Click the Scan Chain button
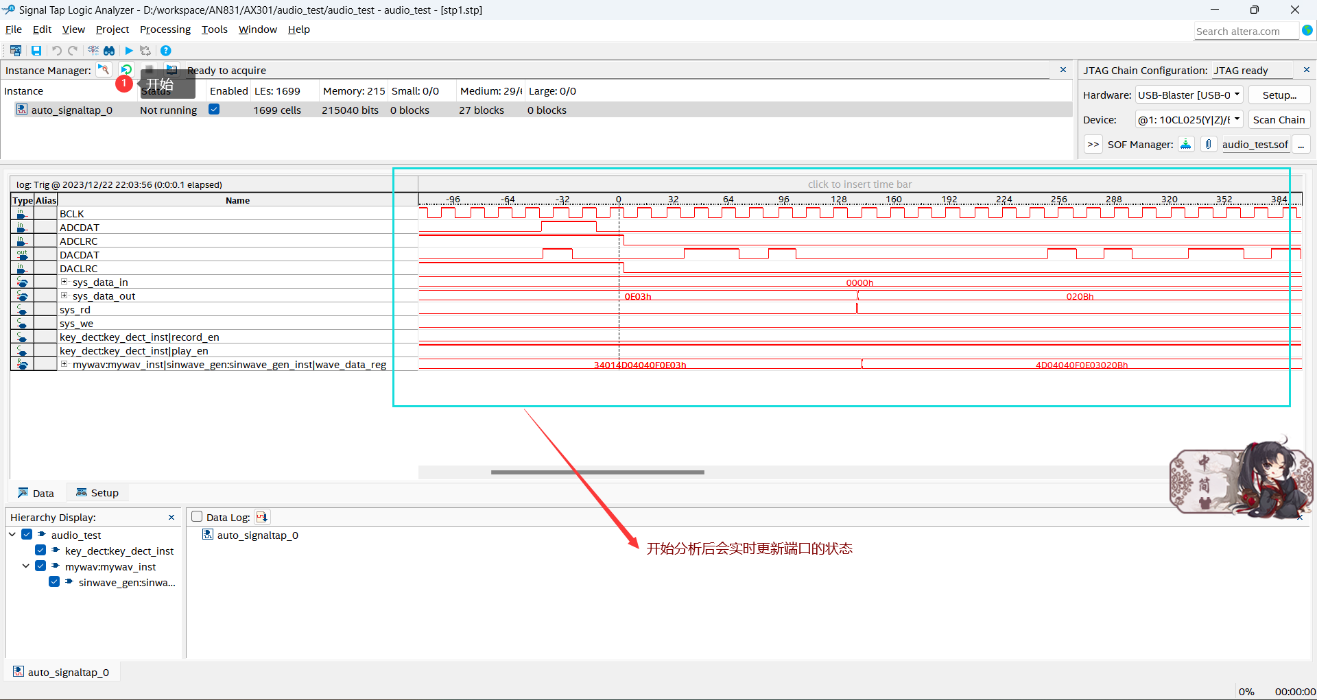The image size is (1317, 700). coord(1279,119)
